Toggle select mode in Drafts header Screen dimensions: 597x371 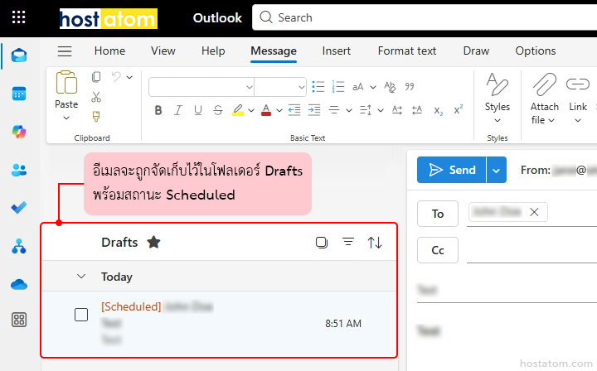click(322, 242)
